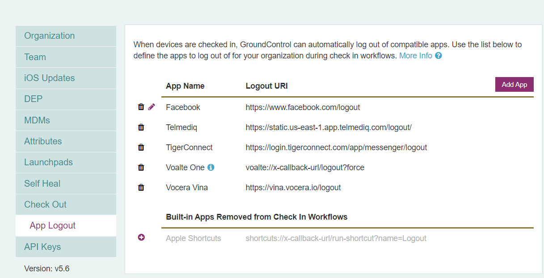This screenshot has height=278, width=544.
Task: Click the Logout URI column header
Action: click(x=267, y=86)
